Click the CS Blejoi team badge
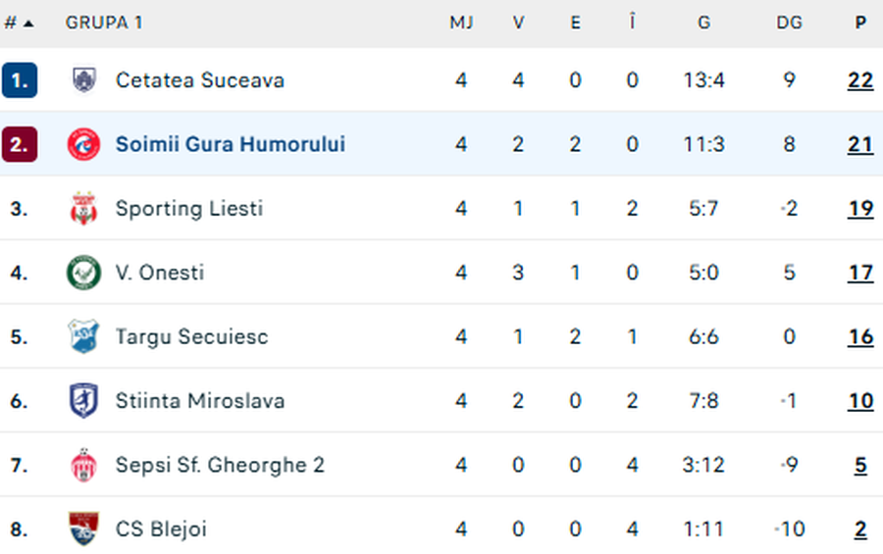 point(84,529)
